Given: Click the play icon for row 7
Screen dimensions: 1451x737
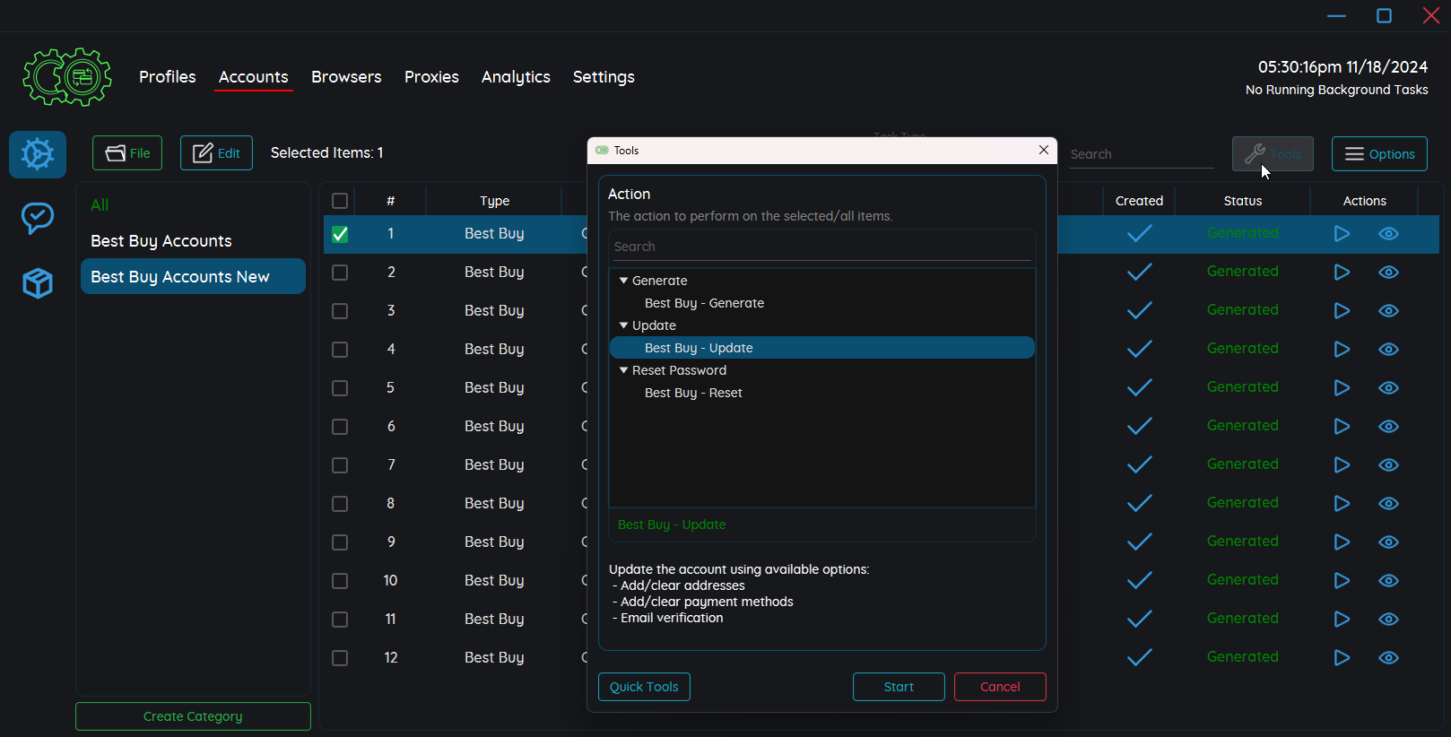Looking at the screenshot, I should click(1342, 465).
